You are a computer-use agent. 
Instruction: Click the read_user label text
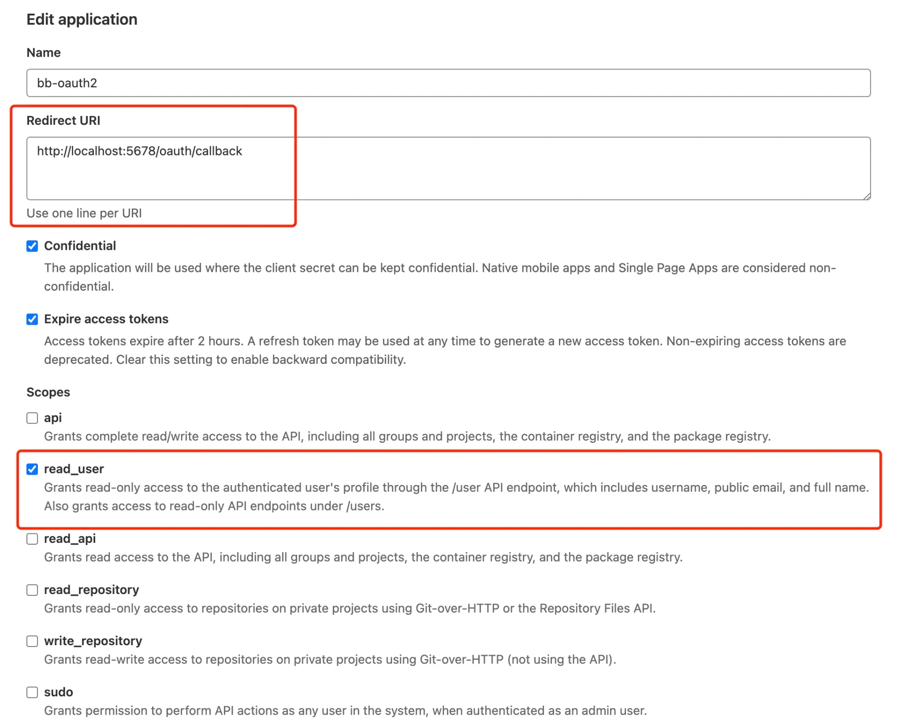point(74,469)
